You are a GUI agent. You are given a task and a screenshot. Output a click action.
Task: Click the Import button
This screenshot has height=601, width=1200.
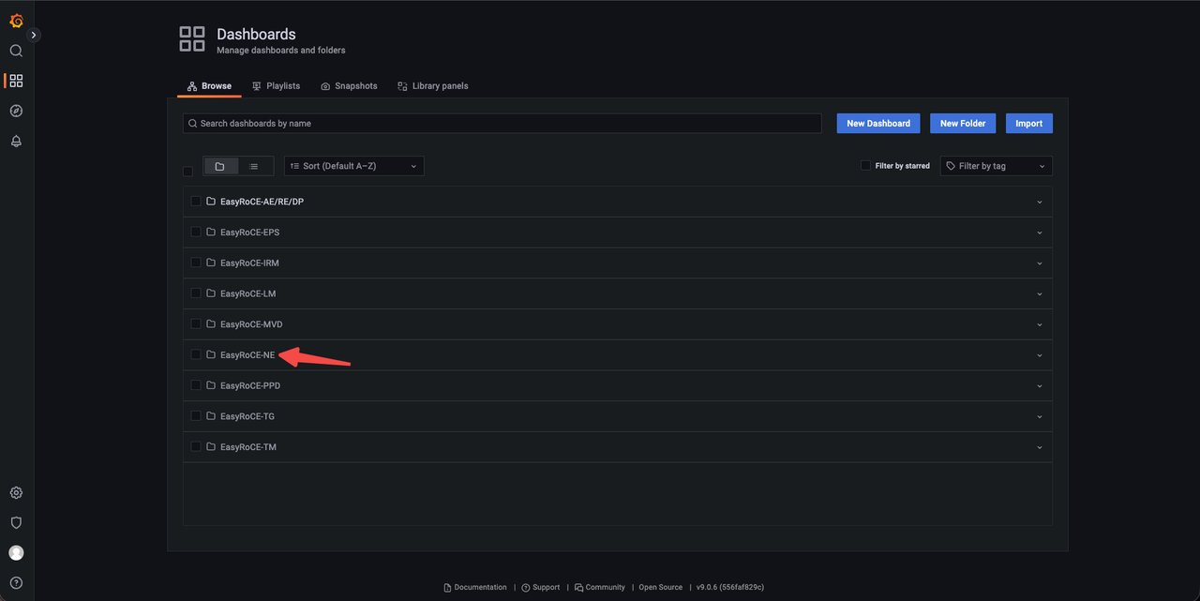(1029, 124)
